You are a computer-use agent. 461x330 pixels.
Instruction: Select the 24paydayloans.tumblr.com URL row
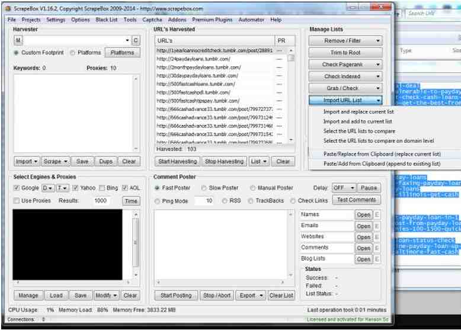click(215, 59)
